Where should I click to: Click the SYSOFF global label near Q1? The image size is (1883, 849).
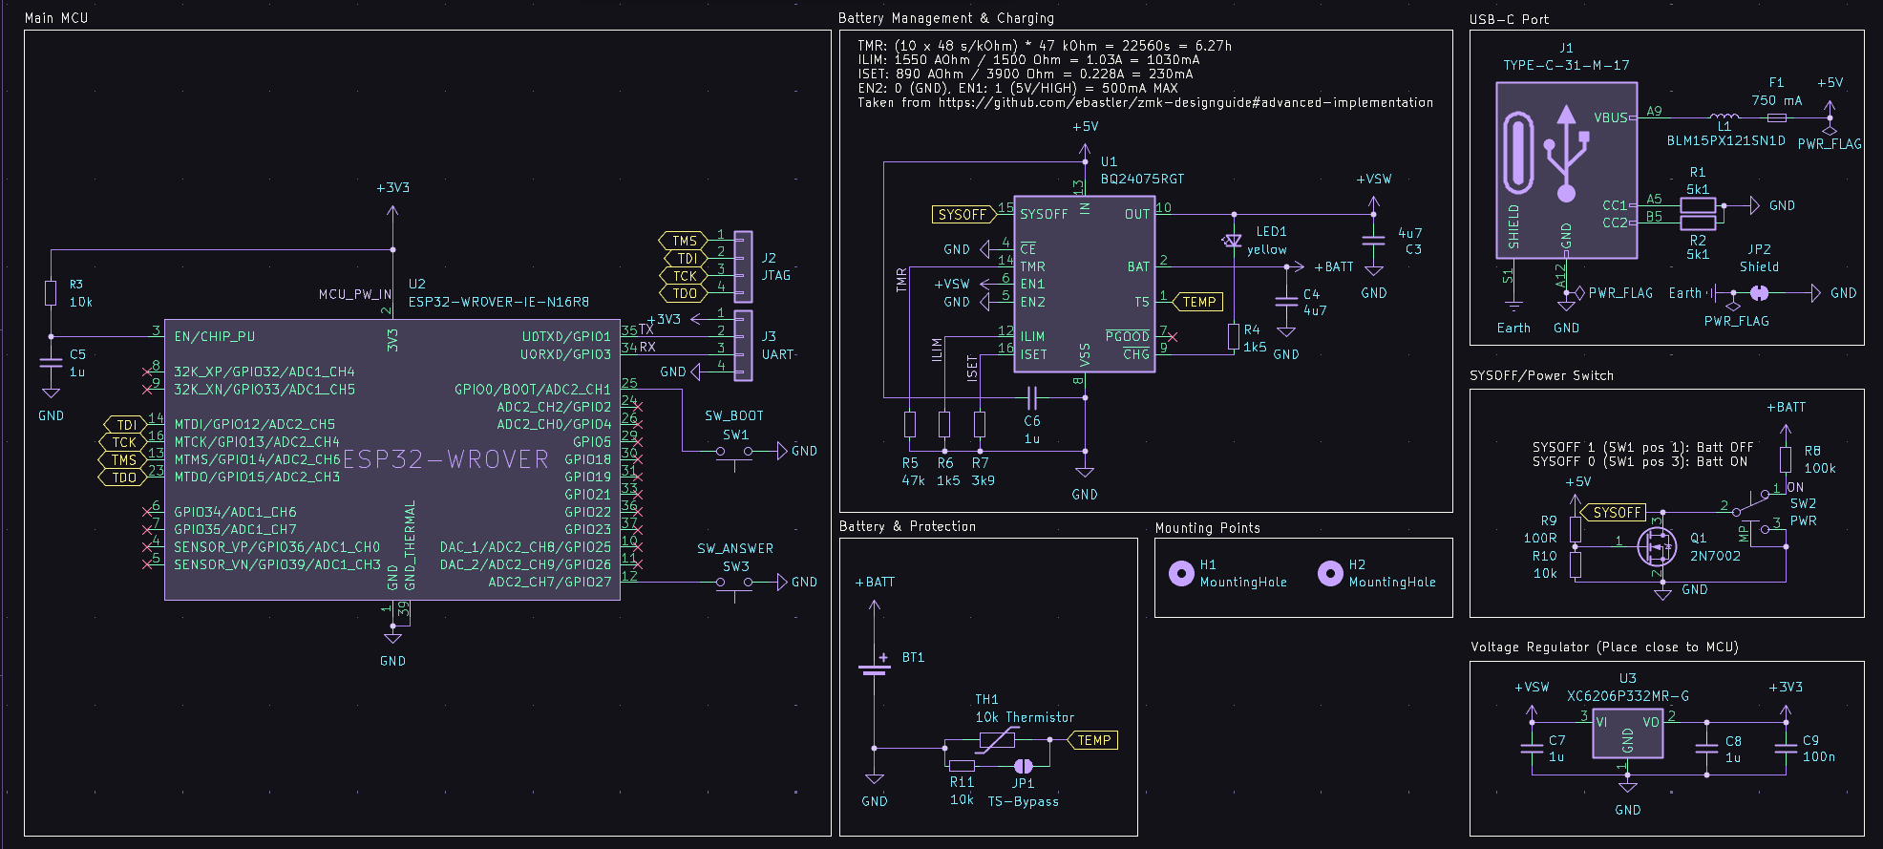[x=1615, y=513]
